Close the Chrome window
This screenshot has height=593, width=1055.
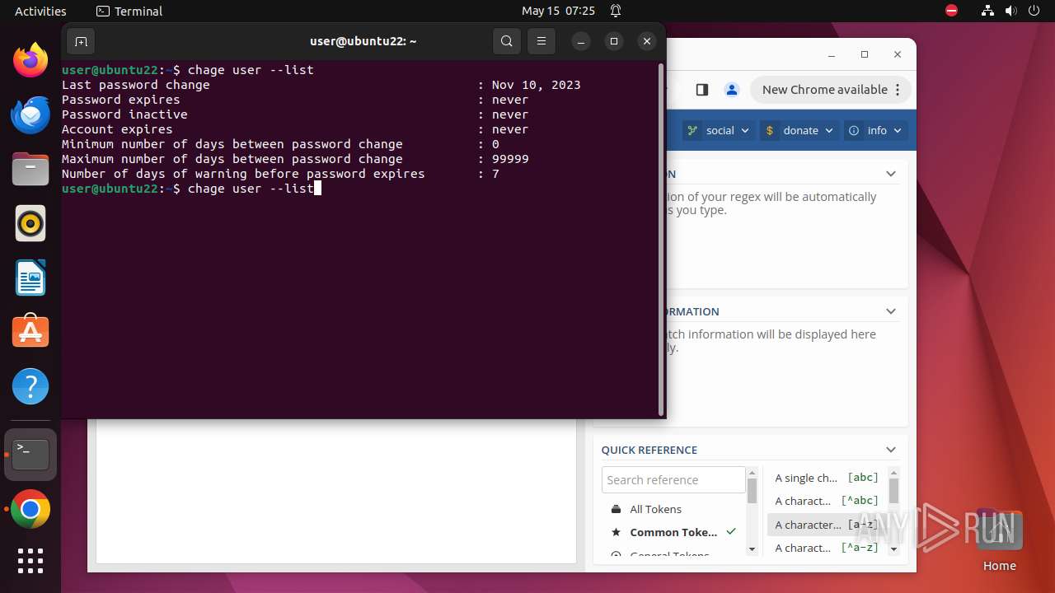898,54
